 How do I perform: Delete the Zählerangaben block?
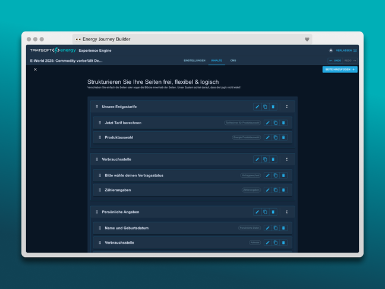(x=283, y=190)
